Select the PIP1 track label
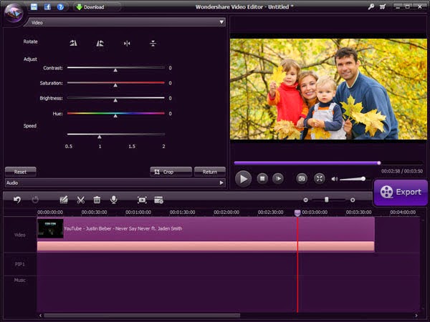The width and height of the screenshot is (430, 322). [20, 264]
